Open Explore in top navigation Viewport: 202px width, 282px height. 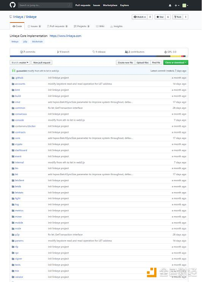coord(125,5)
